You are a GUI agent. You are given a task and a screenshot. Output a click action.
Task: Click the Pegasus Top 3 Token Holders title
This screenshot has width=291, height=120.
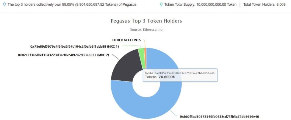coord(146,21)
